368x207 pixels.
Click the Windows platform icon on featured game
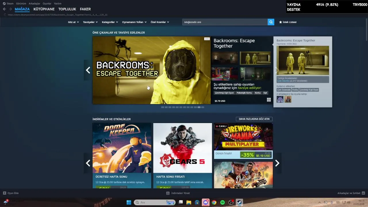pyautogui.click(x=269, y=100)
